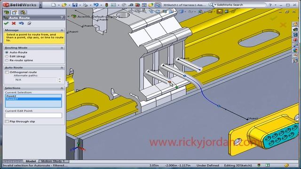Open the SolidWorks menu flyout arrow
Image resolution: width=301 pixels, height=169 pixels.
[x=40, y=5]
